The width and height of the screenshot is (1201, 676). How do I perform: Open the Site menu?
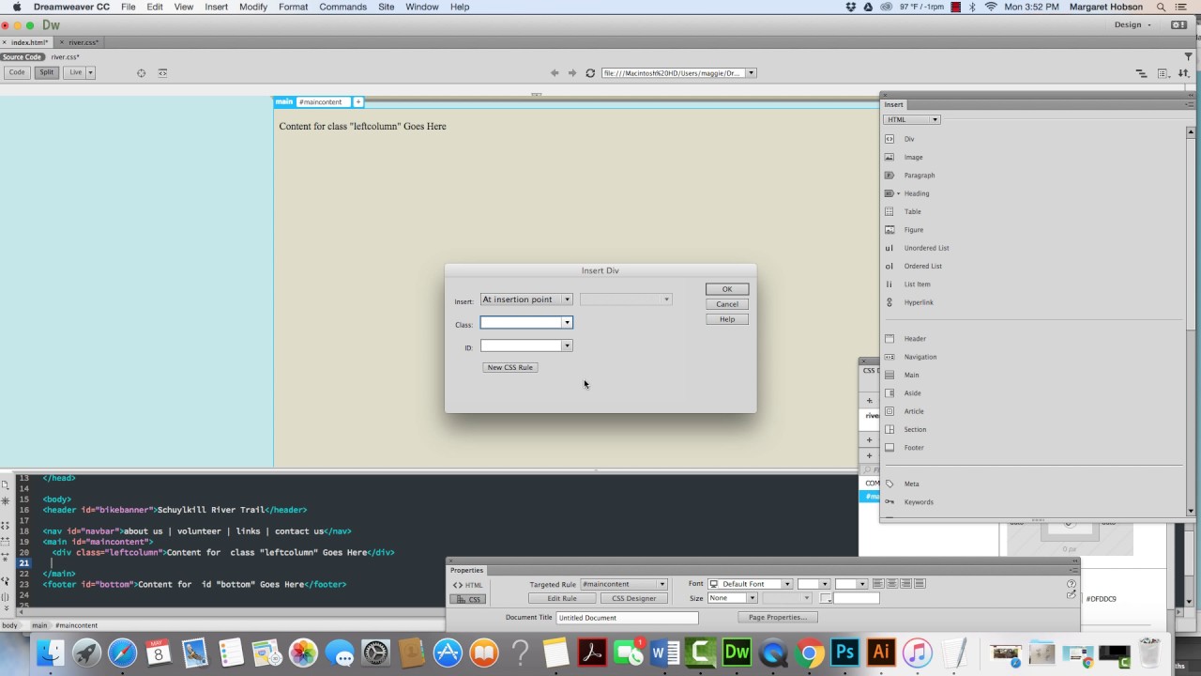[386, 7]
